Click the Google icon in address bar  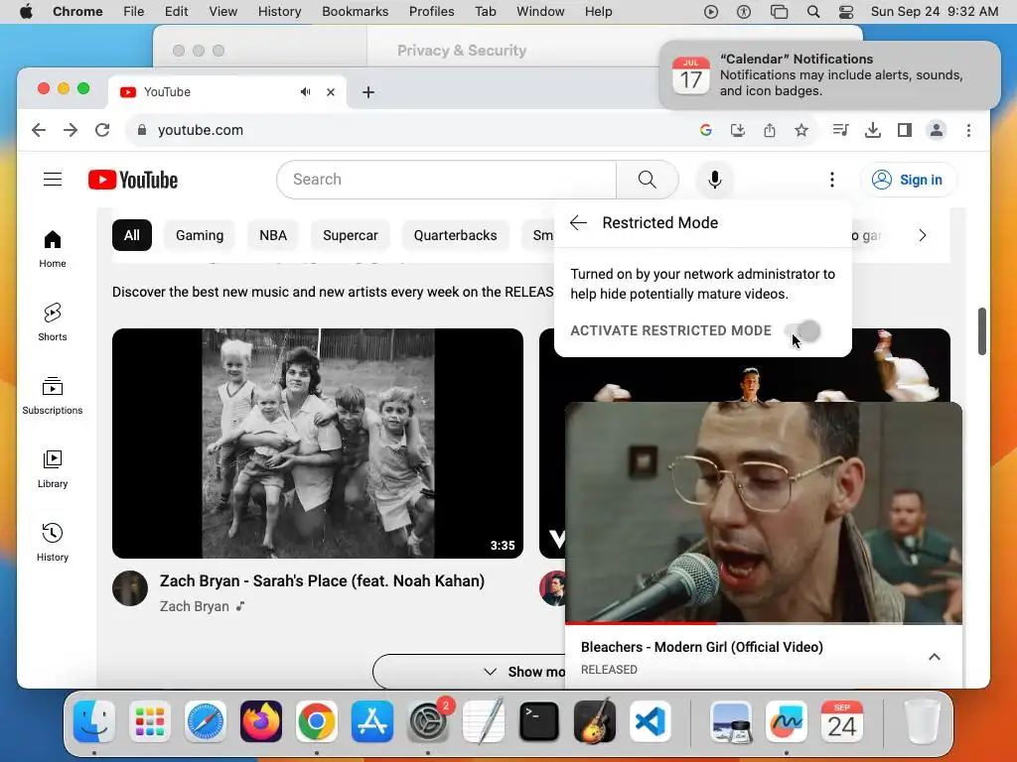pos(706,130)
